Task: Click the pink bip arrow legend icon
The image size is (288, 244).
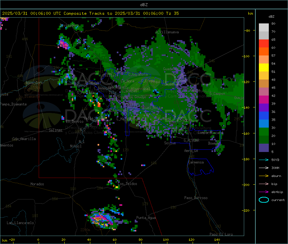Action: coord(264,184)
